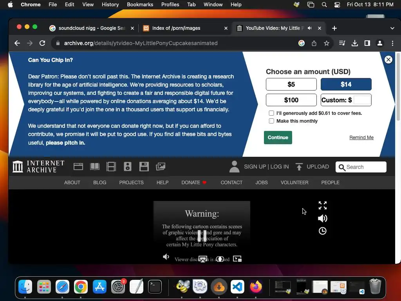Open the VOLUNTEER navigation link

tap(294, 183)
